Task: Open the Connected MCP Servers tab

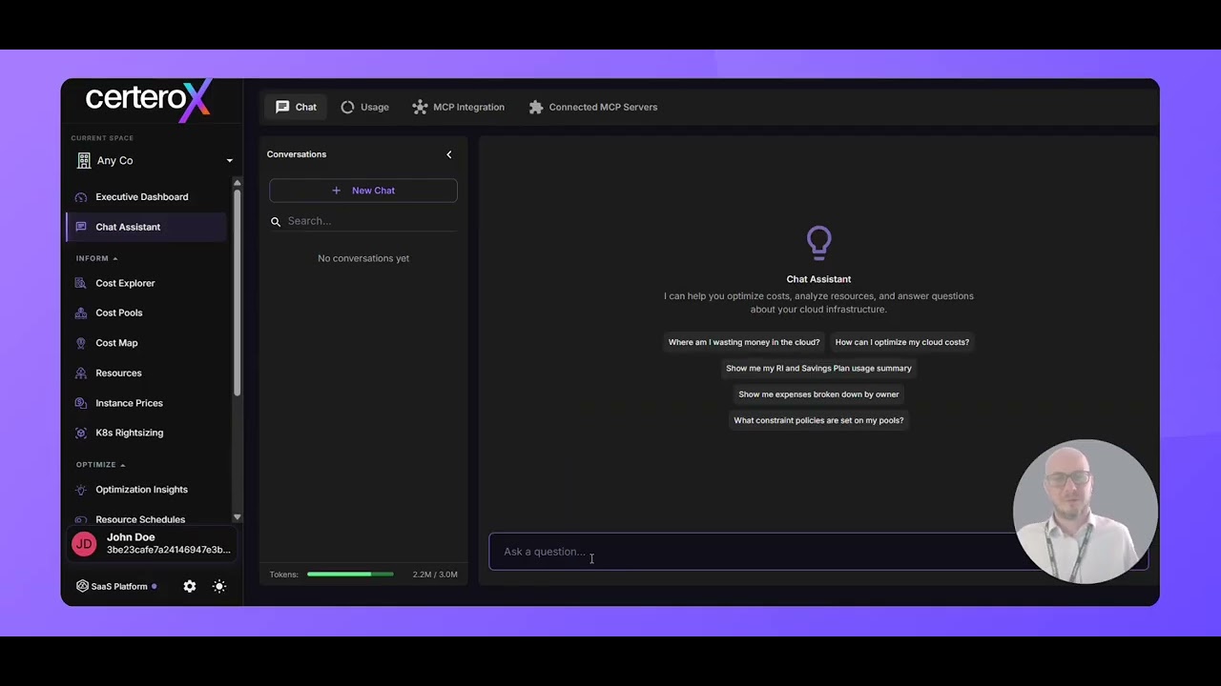Action: point(593,107)
